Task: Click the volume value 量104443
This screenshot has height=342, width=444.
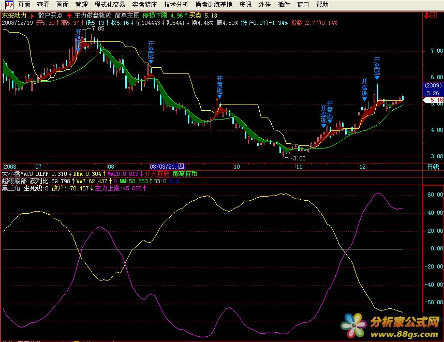Action: tap(148, 23)
